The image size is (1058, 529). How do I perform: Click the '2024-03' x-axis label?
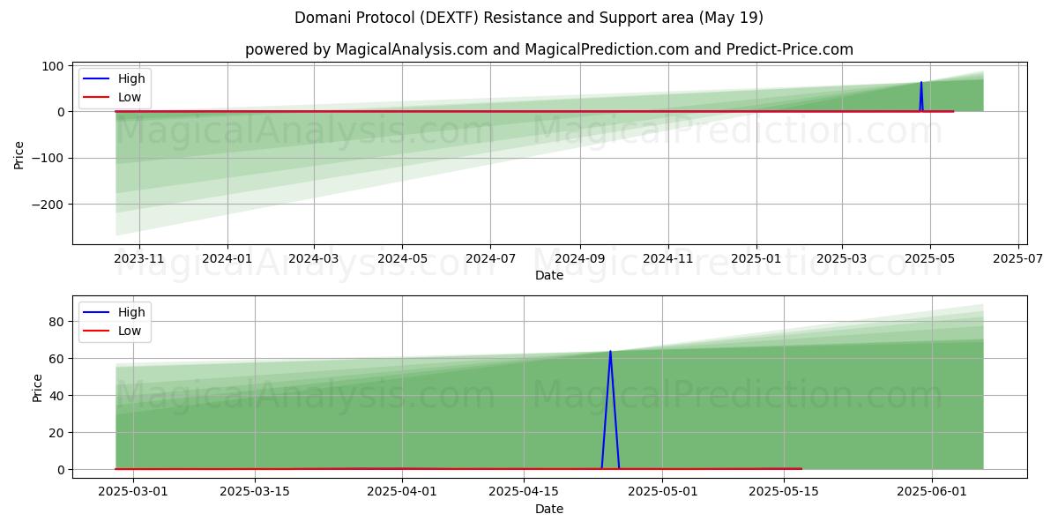coord(314,258)
